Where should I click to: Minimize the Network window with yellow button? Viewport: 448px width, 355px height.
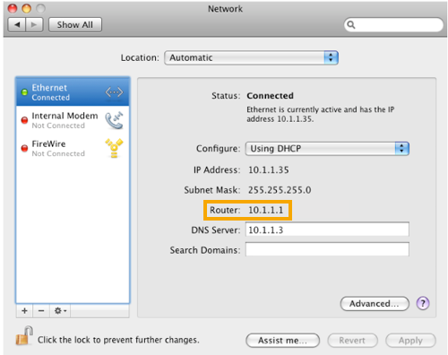click(x=27, y=8)
